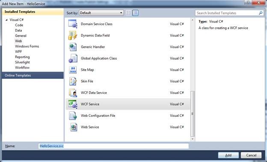
Task: Open the Installed Templates section
Action: point(33,12)
